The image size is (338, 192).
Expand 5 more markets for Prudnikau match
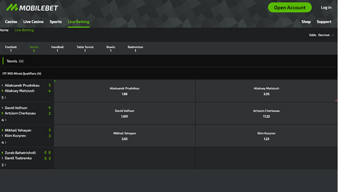coord(4,98)
